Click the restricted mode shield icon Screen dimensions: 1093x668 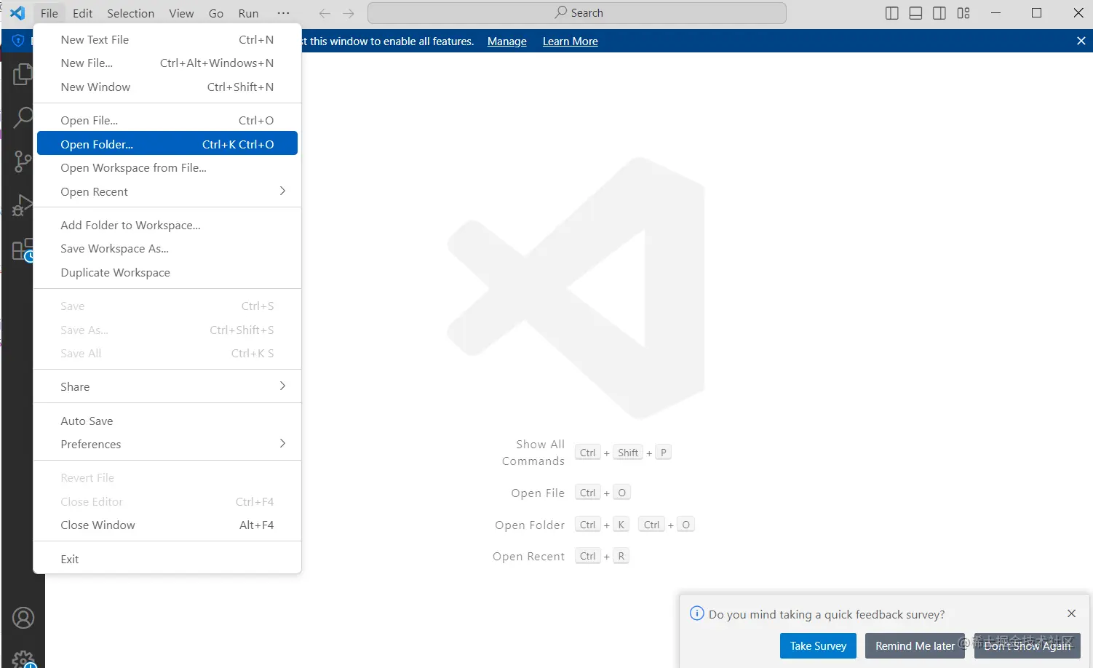(x=18, y=41)
